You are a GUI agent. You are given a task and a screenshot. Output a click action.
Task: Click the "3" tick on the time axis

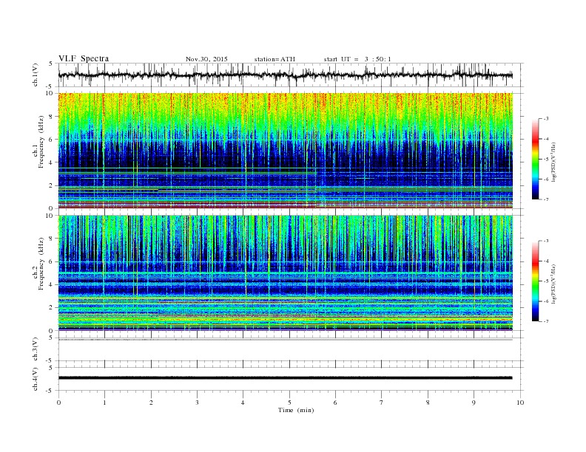click(x=197, y=403)
